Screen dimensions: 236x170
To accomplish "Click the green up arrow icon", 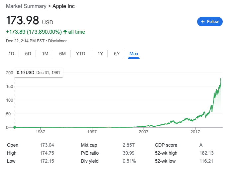I will [x=65, y=32].
